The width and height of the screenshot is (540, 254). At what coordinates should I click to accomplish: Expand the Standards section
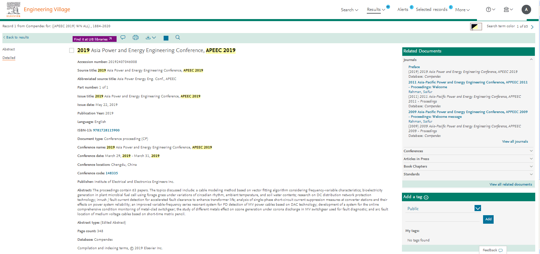coord(531,174)
